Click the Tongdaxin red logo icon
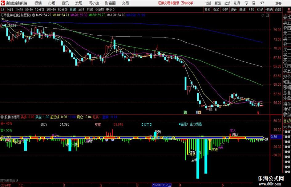The width and height of the screenshot is (291, 187). [x=3, y=3]
